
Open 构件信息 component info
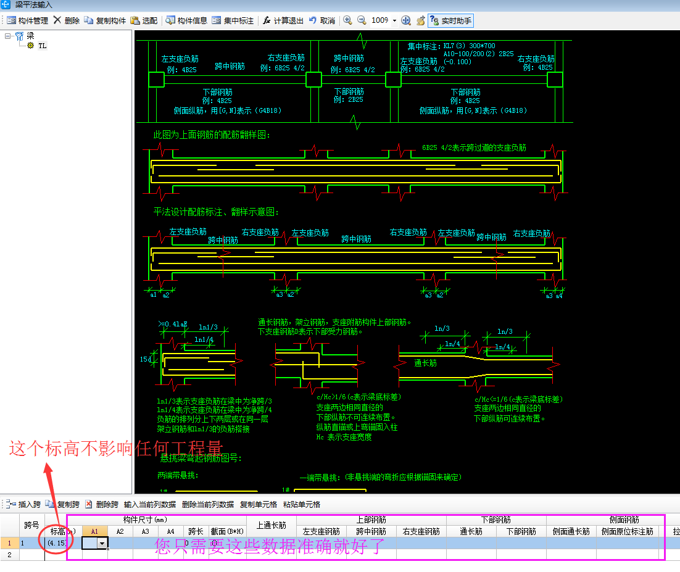(186, 20)
